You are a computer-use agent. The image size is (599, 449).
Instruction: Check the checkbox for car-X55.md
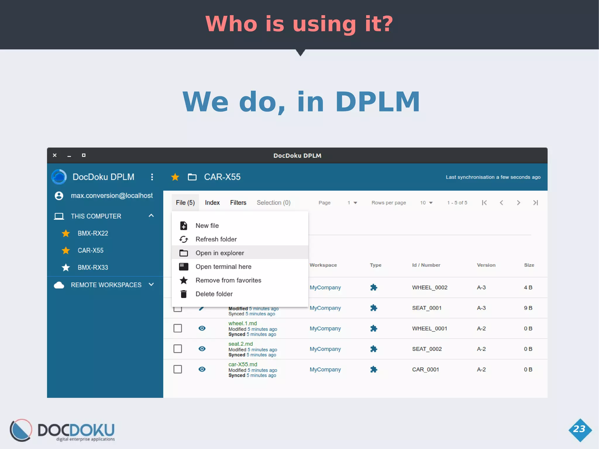[x=178, y=369]
